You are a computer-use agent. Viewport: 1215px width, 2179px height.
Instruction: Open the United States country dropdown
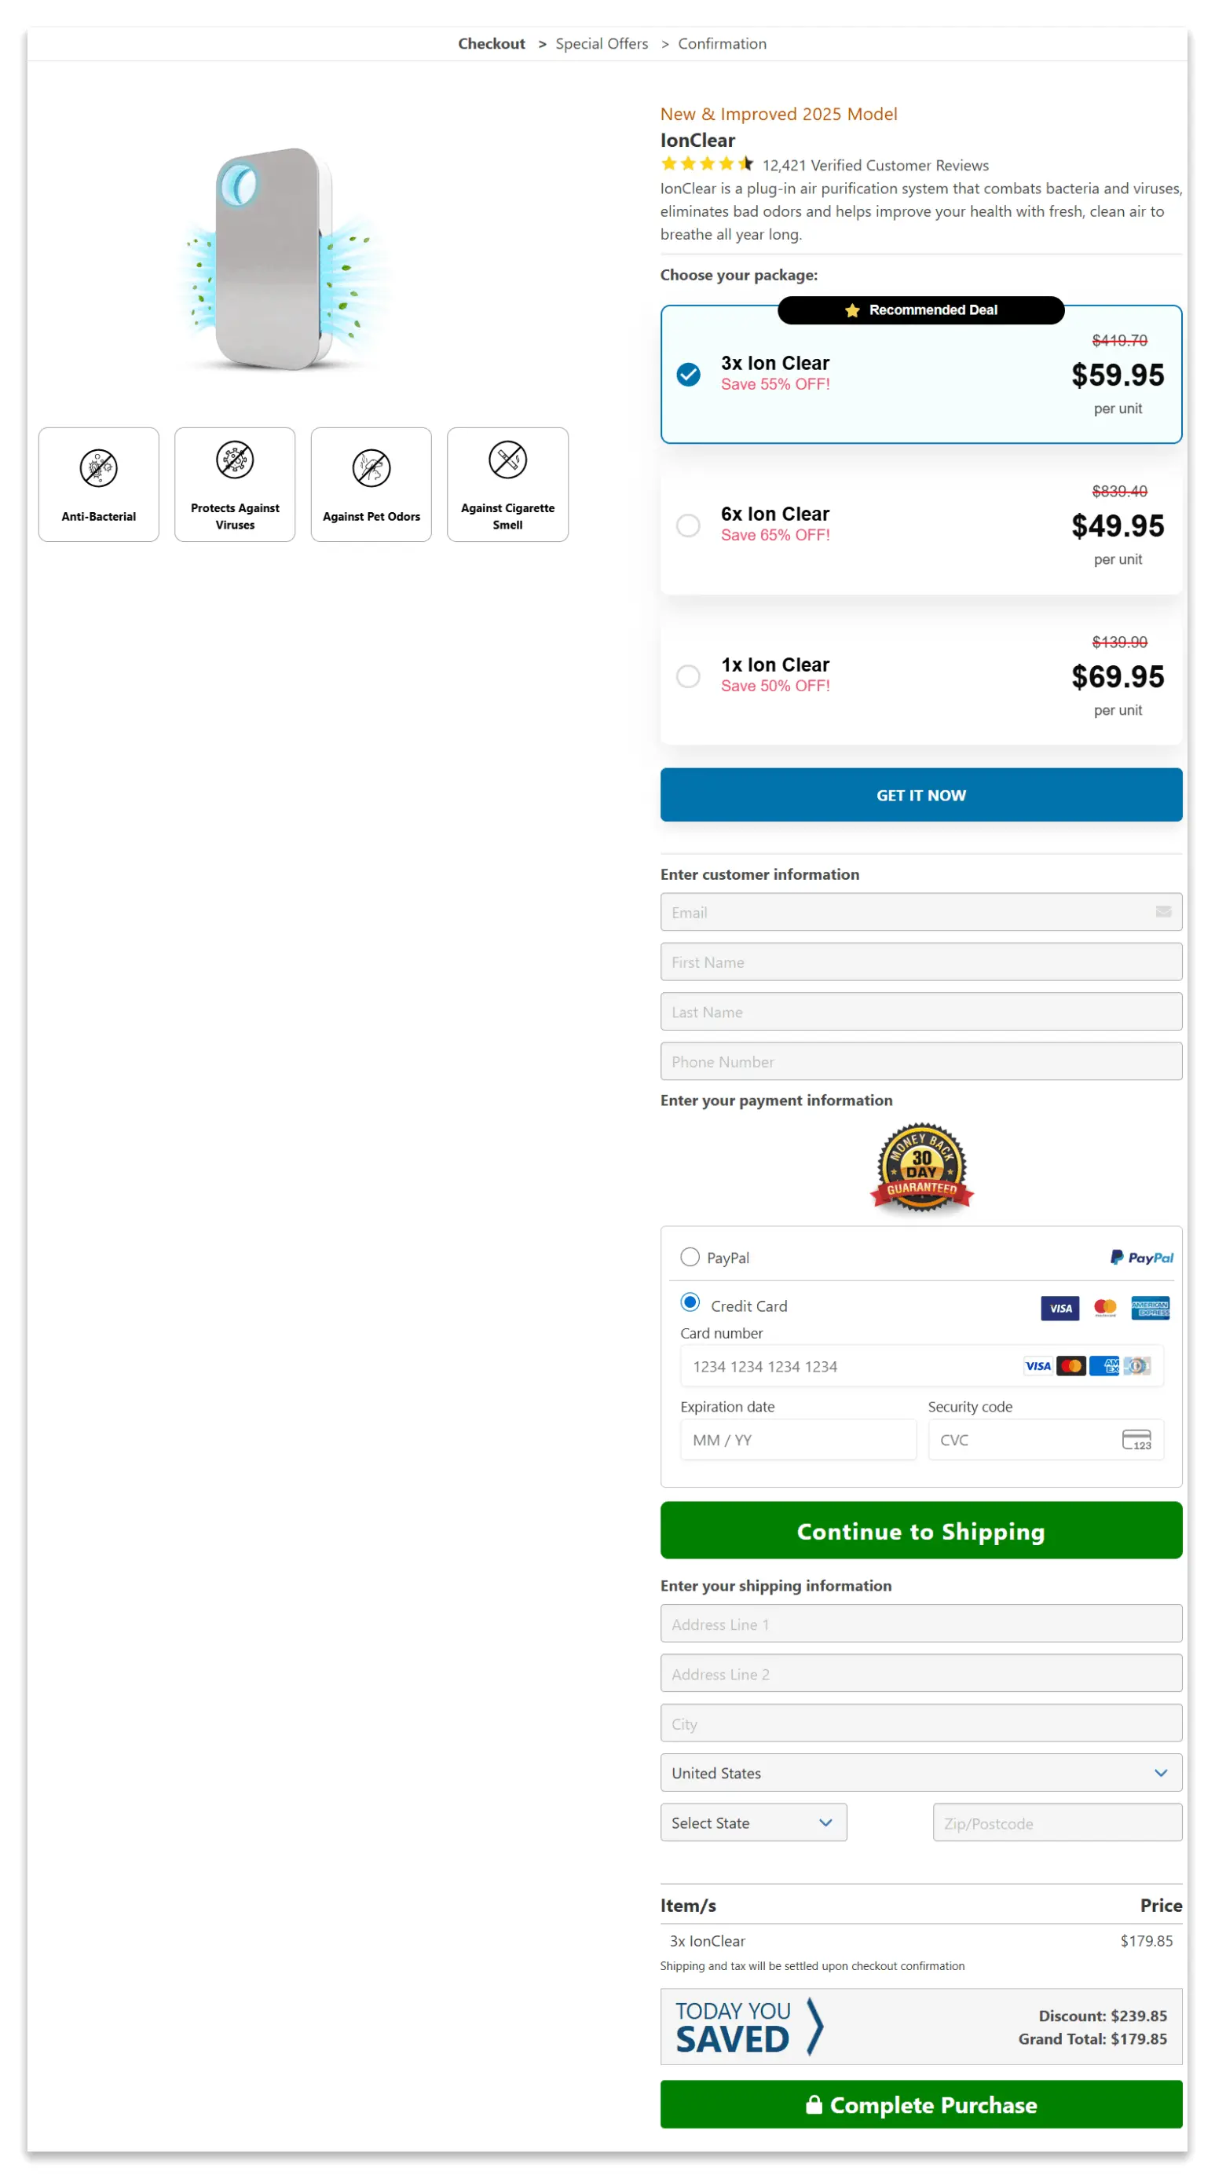pos(920,1773)
